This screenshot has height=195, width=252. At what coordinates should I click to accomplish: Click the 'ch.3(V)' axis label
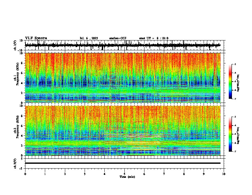(15, 163)
